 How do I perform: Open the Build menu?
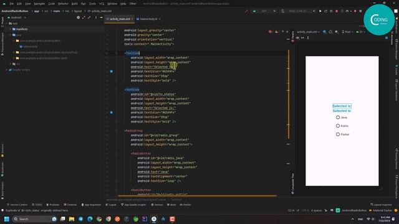point(74,4)
